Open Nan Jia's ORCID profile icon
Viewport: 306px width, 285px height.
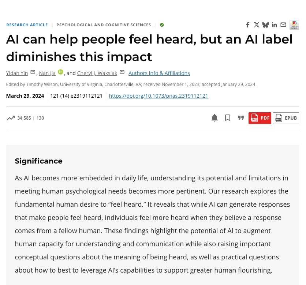click(x=60, y=72)
